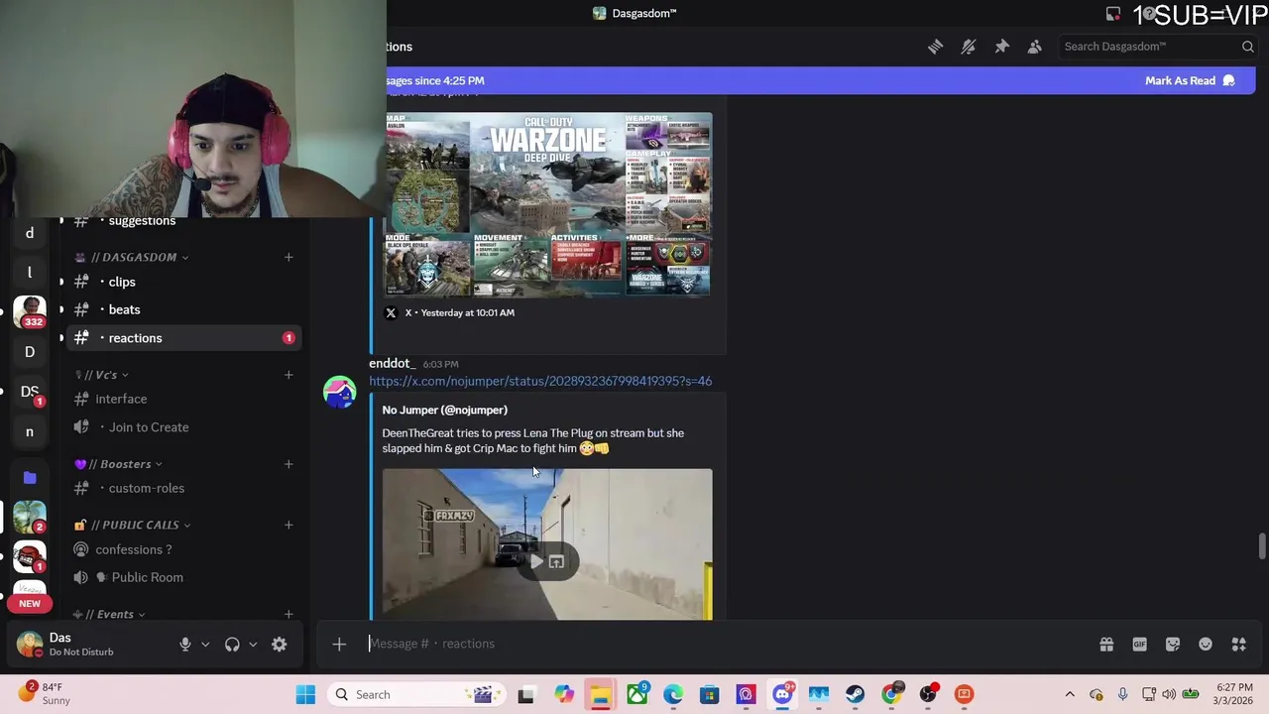Focus the Message #reactions input box

[724, 644]
